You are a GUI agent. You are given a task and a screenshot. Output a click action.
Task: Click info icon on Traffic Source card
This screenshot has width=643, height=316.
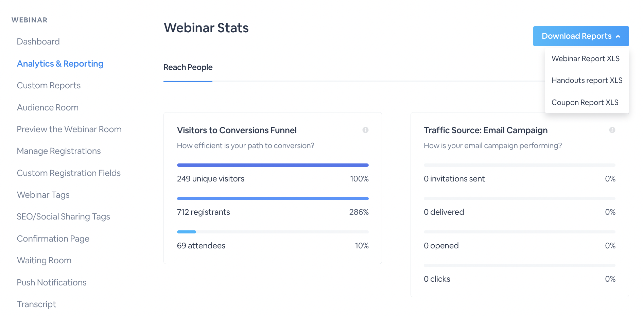click(612, 130)
